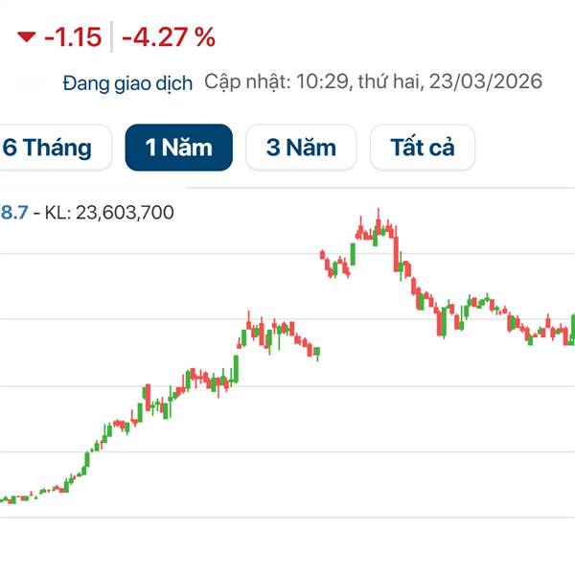The width and height of the screenshot is (575, 575).
Task: Click the highest candlestick at the chart peak
Action: (x=379, y=225)
